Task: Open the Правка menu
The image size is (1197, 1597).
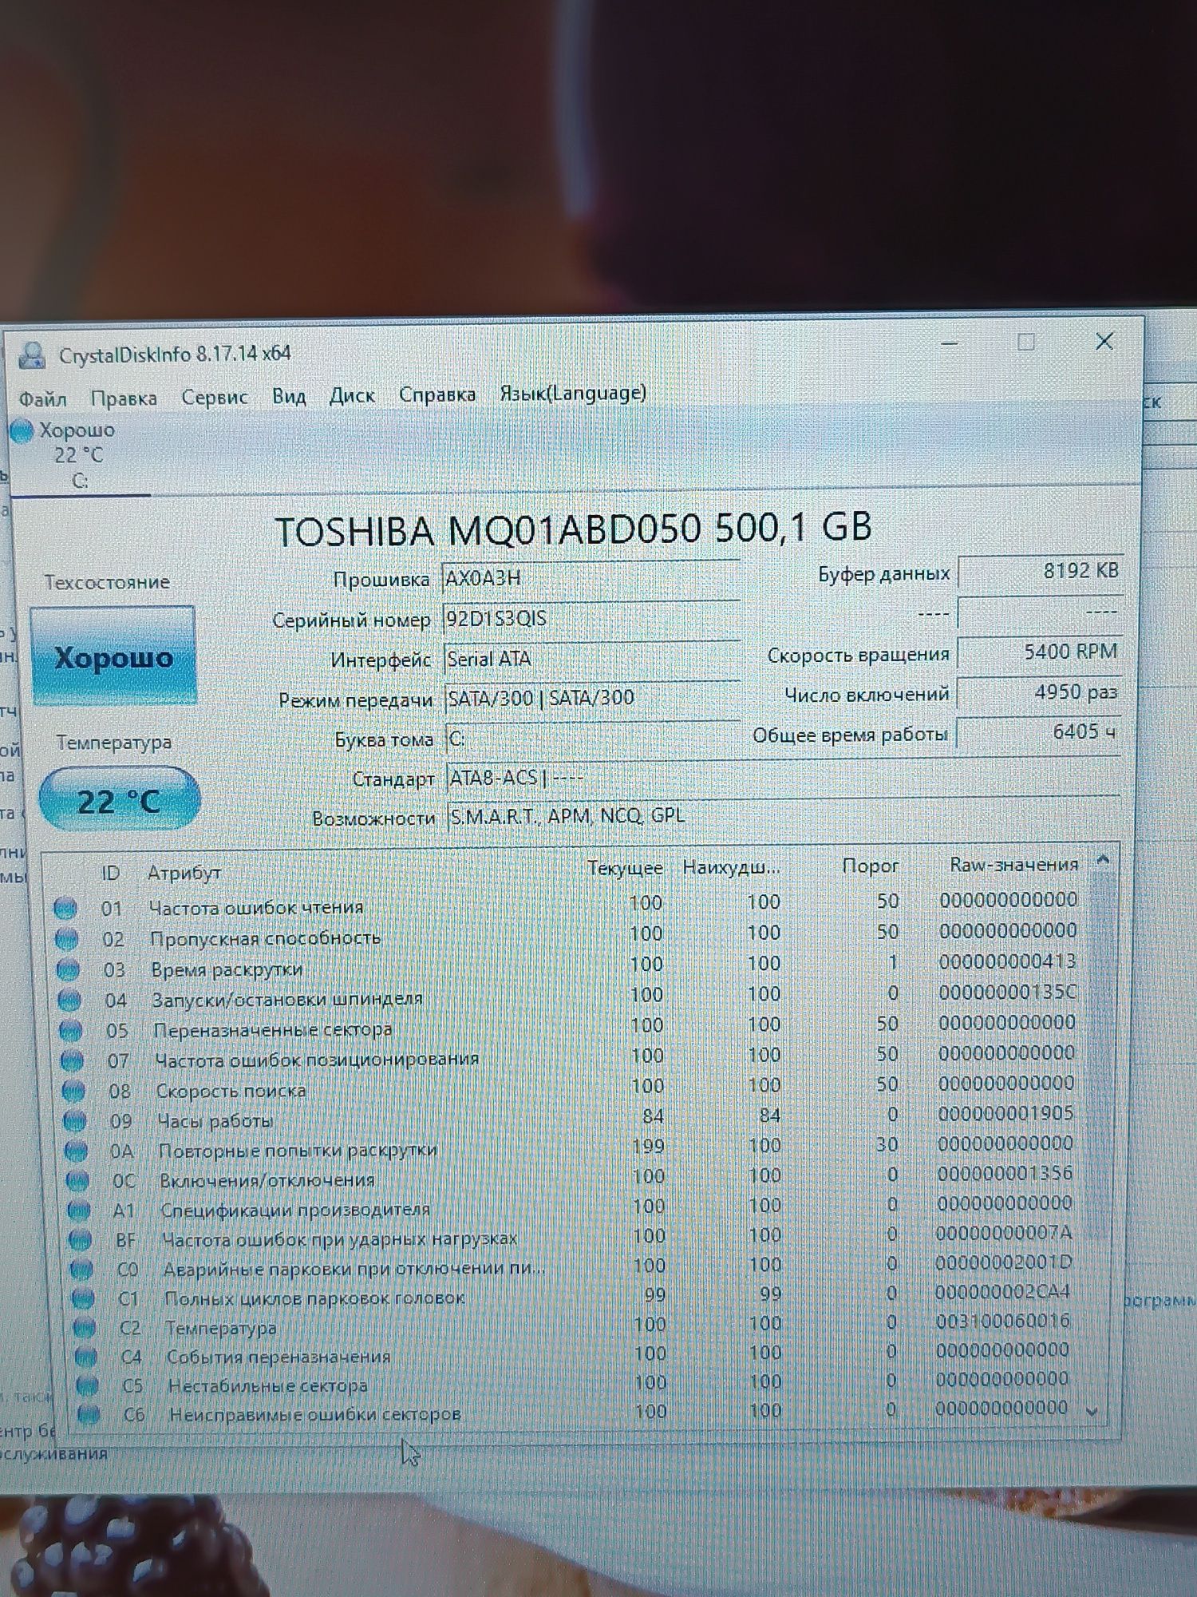Action: point(124,398)
